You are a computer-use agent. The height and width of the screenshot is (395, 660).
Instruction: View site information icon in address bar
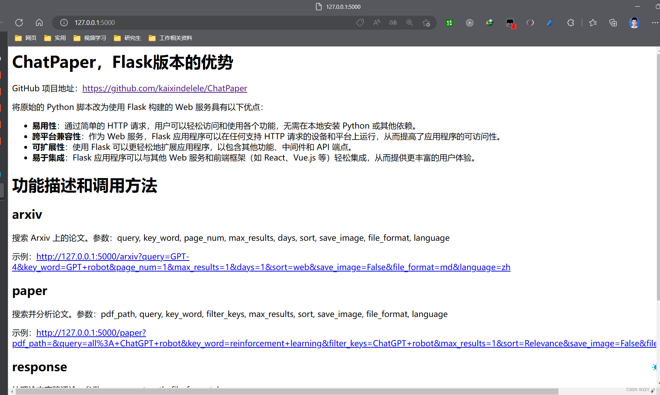point(64,23)
